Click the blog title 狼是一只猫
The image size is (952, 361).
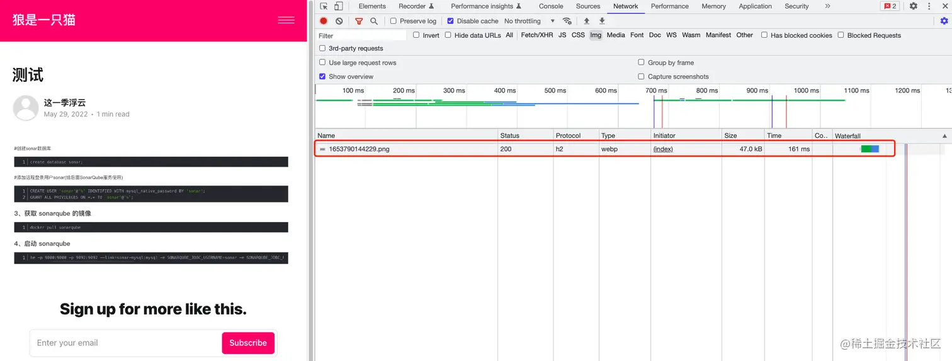click(44, 20)
